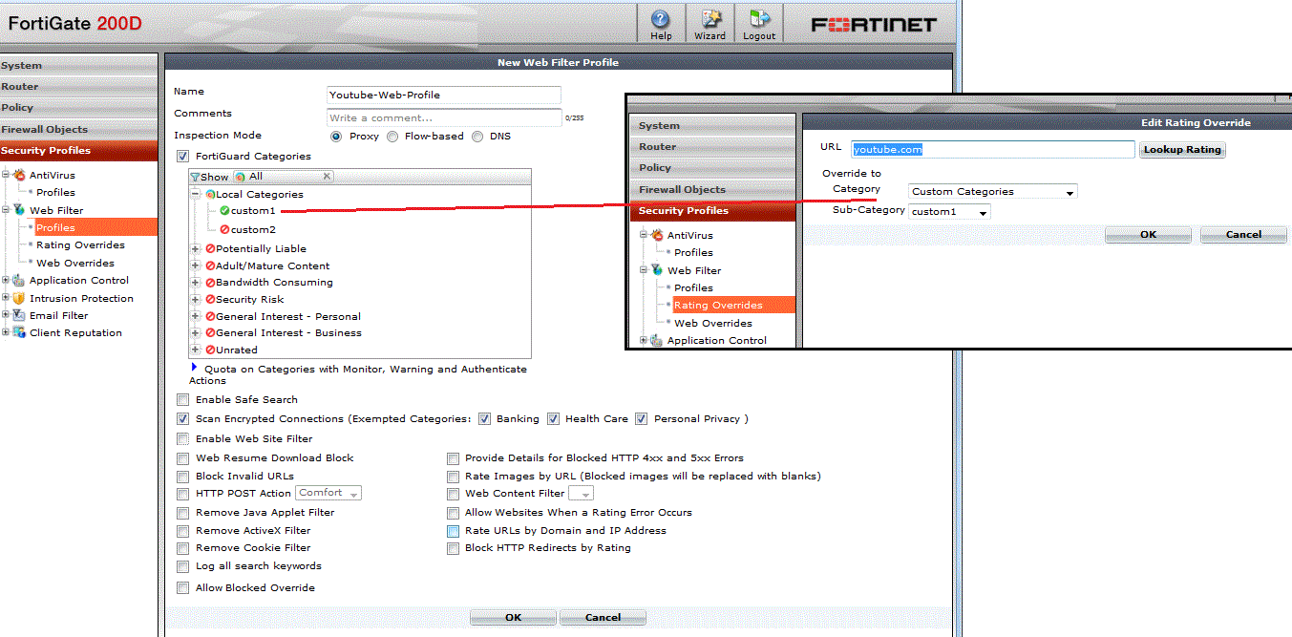The image size is (1292, 637).
Task: Click the Lookup Rating button
Action: tap(1182, 150)
